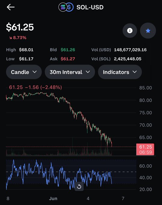Viewport: 162px width, 205px height.
Task: Click the High value $68.01
Action: pos(26,50)
